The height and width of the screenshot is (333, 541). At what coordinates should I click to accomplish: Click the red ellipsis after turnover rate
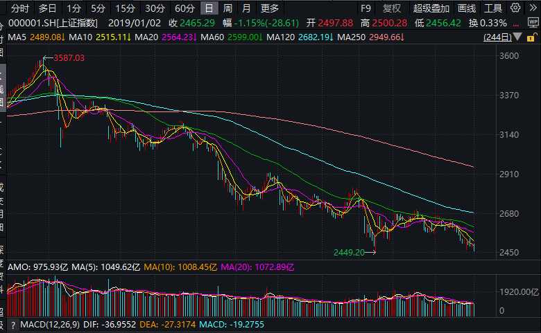[516, 24]
